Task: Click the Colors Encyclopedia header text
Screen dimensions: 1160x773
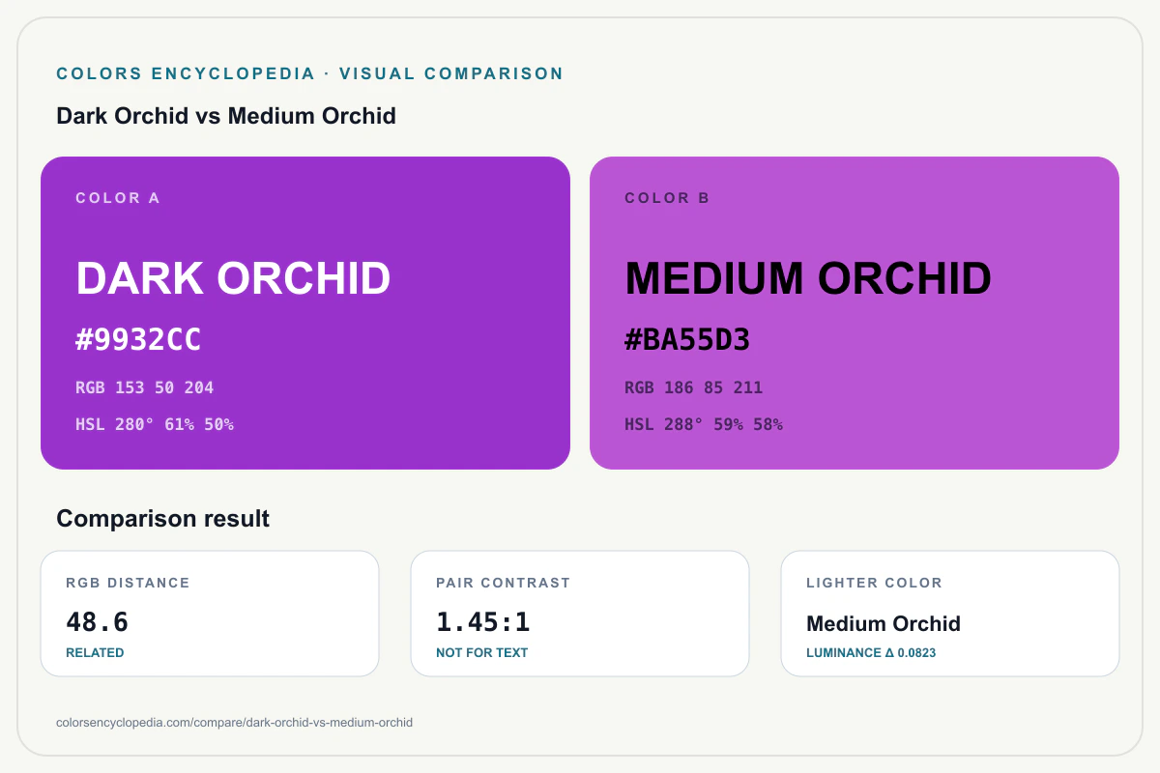Action: point(310,73)
